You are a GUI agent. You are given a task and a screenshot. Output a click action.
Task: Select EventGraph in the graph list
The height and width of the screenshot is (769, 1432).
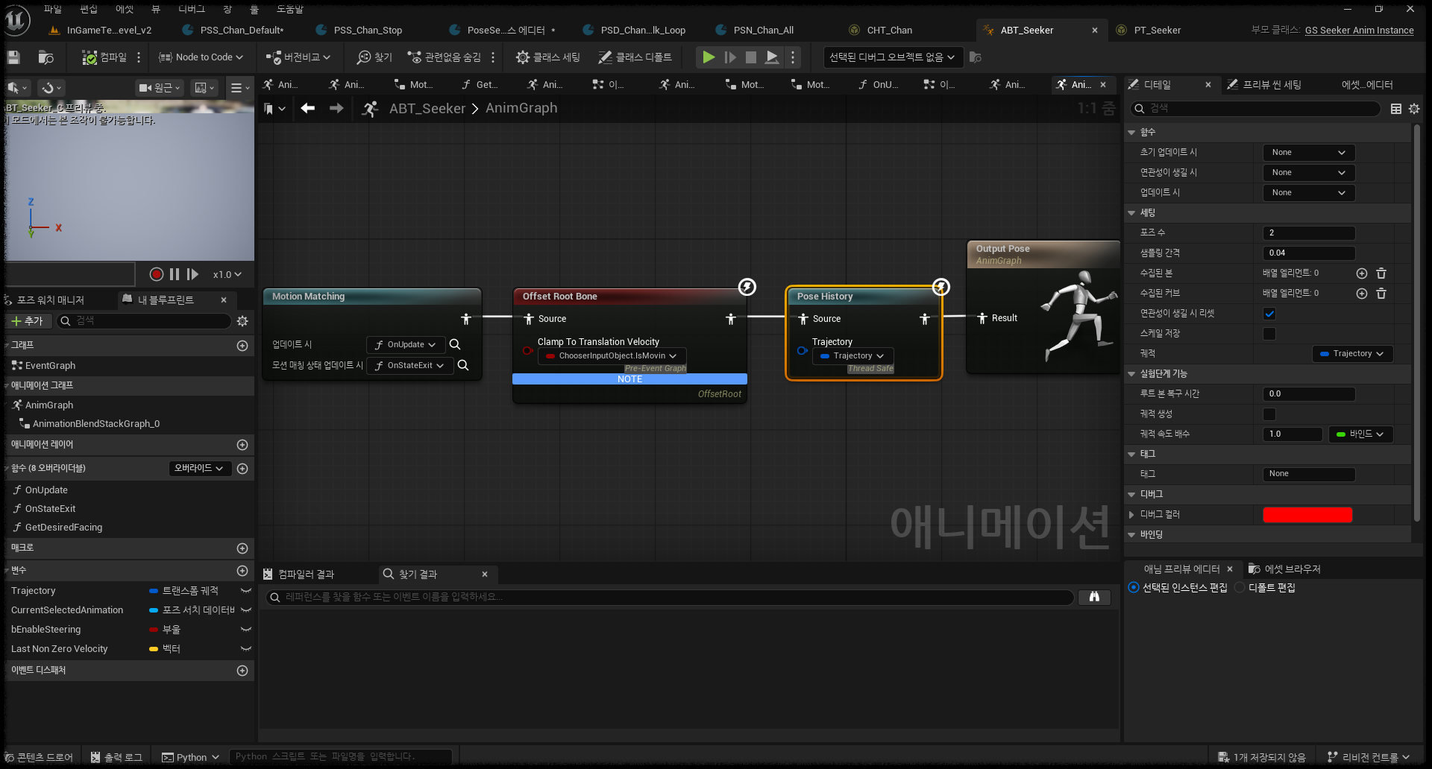coord(50,366)
